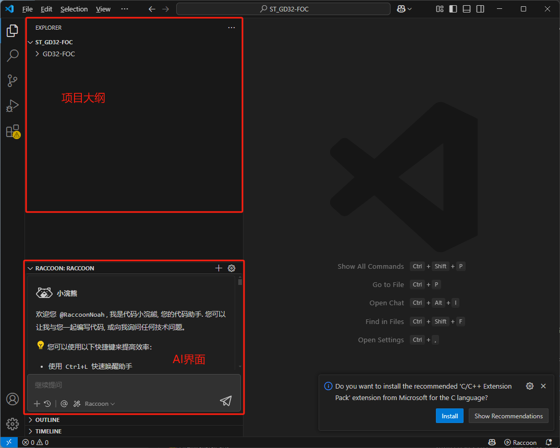Toggle the secondary side bar visibility
This screenshot has width=560, height=448.
pos(480,9)
